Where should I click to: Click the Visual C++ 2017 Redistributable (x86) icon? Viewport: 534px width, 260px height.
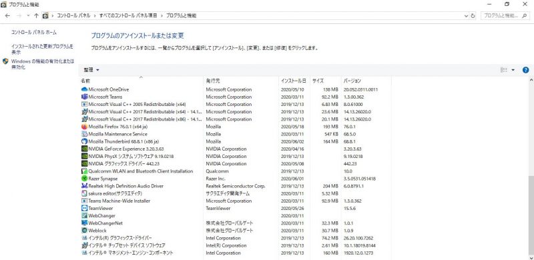pyautogui.click(x=85, y=119)
